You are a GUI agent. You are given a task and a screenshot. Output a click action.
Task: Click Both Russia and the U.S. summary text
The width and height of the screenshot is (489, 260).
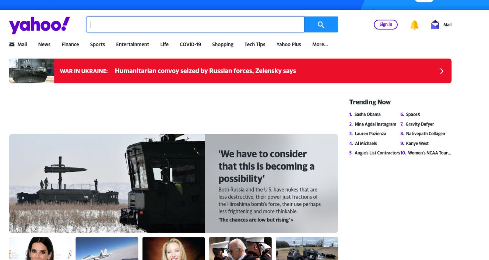269,200
